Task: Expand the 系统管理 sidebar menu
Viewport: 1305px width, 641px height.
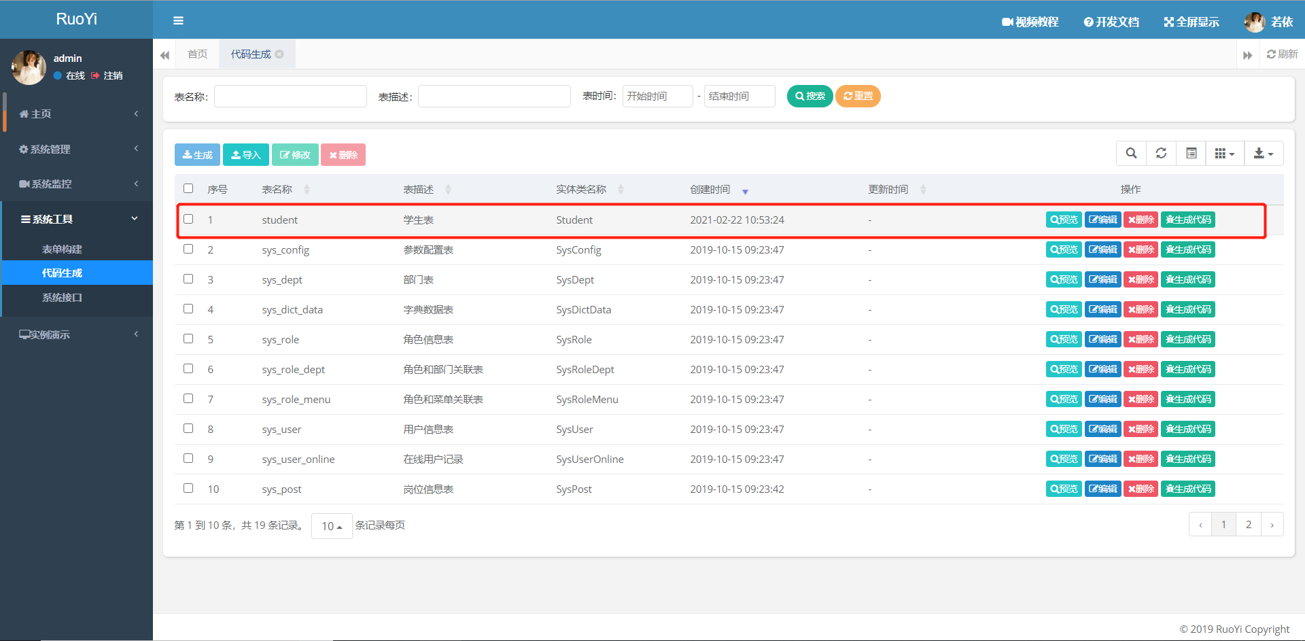Action: [x=77, y=149]
